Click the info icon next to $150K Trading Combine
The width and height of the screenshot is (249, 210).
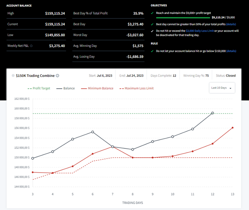coord(58,75)
